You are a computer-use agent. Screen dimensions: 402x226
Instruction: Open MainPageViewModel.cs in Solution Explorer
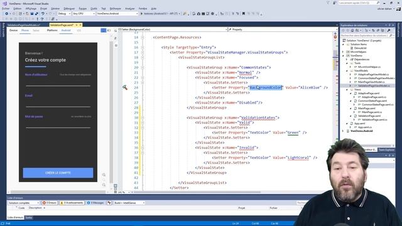coord(371,82)
